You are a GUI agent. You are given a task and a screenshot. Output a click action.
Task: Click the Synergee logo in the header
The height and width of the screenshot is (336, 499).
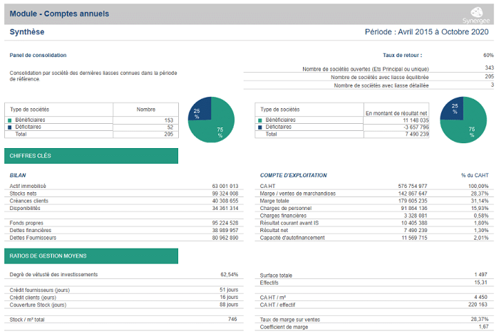475,15
